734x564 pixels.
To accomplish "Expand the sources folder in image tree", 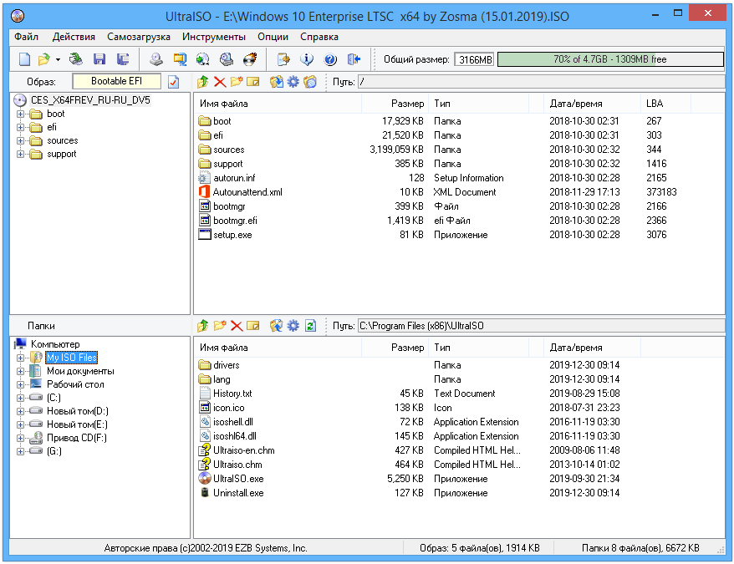I will click(x=20, y=141).
